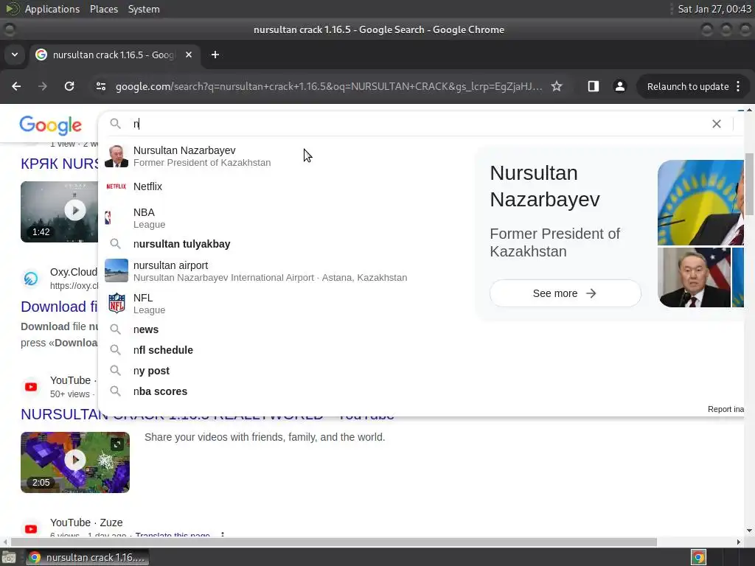Click the Report inappropriate predictions link

click(726, 409)
